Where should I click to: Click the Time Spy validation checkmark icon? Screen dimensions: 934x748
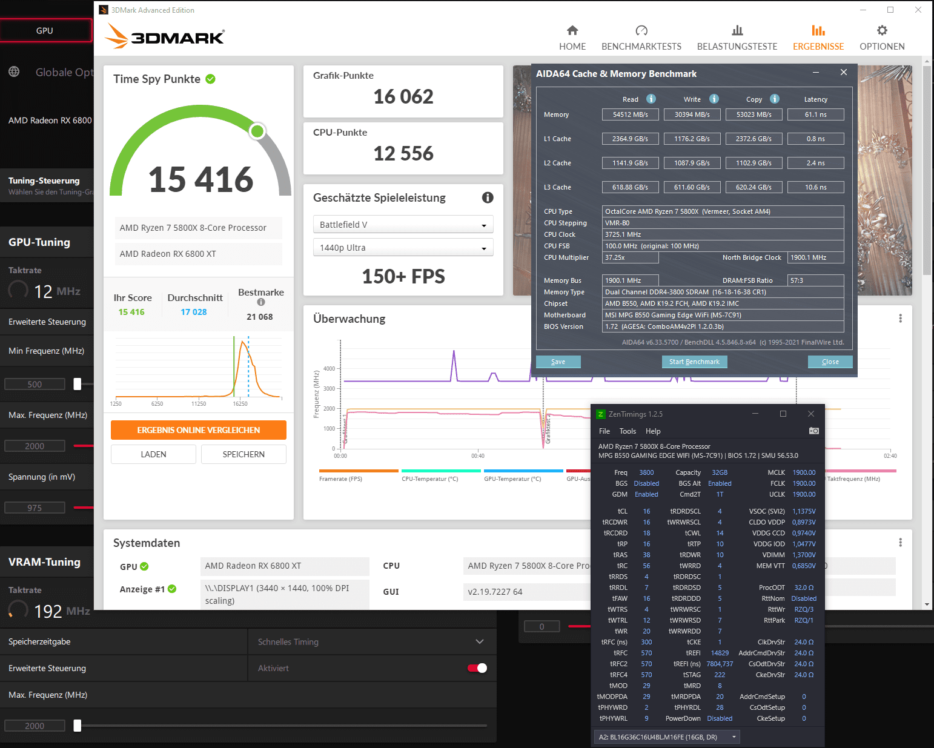coord(211,79)
